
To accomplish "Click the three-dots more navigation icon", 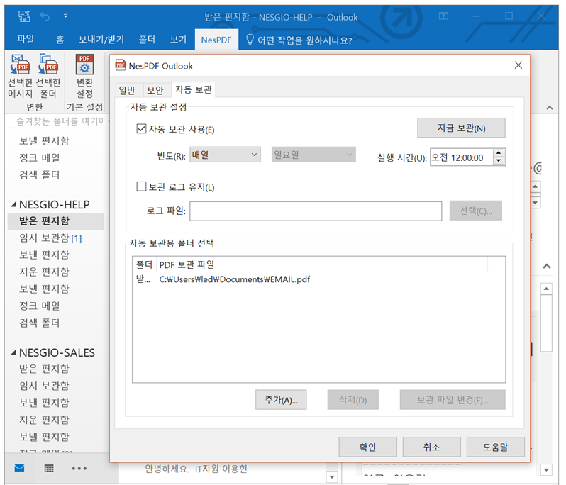I will (79, 468).
